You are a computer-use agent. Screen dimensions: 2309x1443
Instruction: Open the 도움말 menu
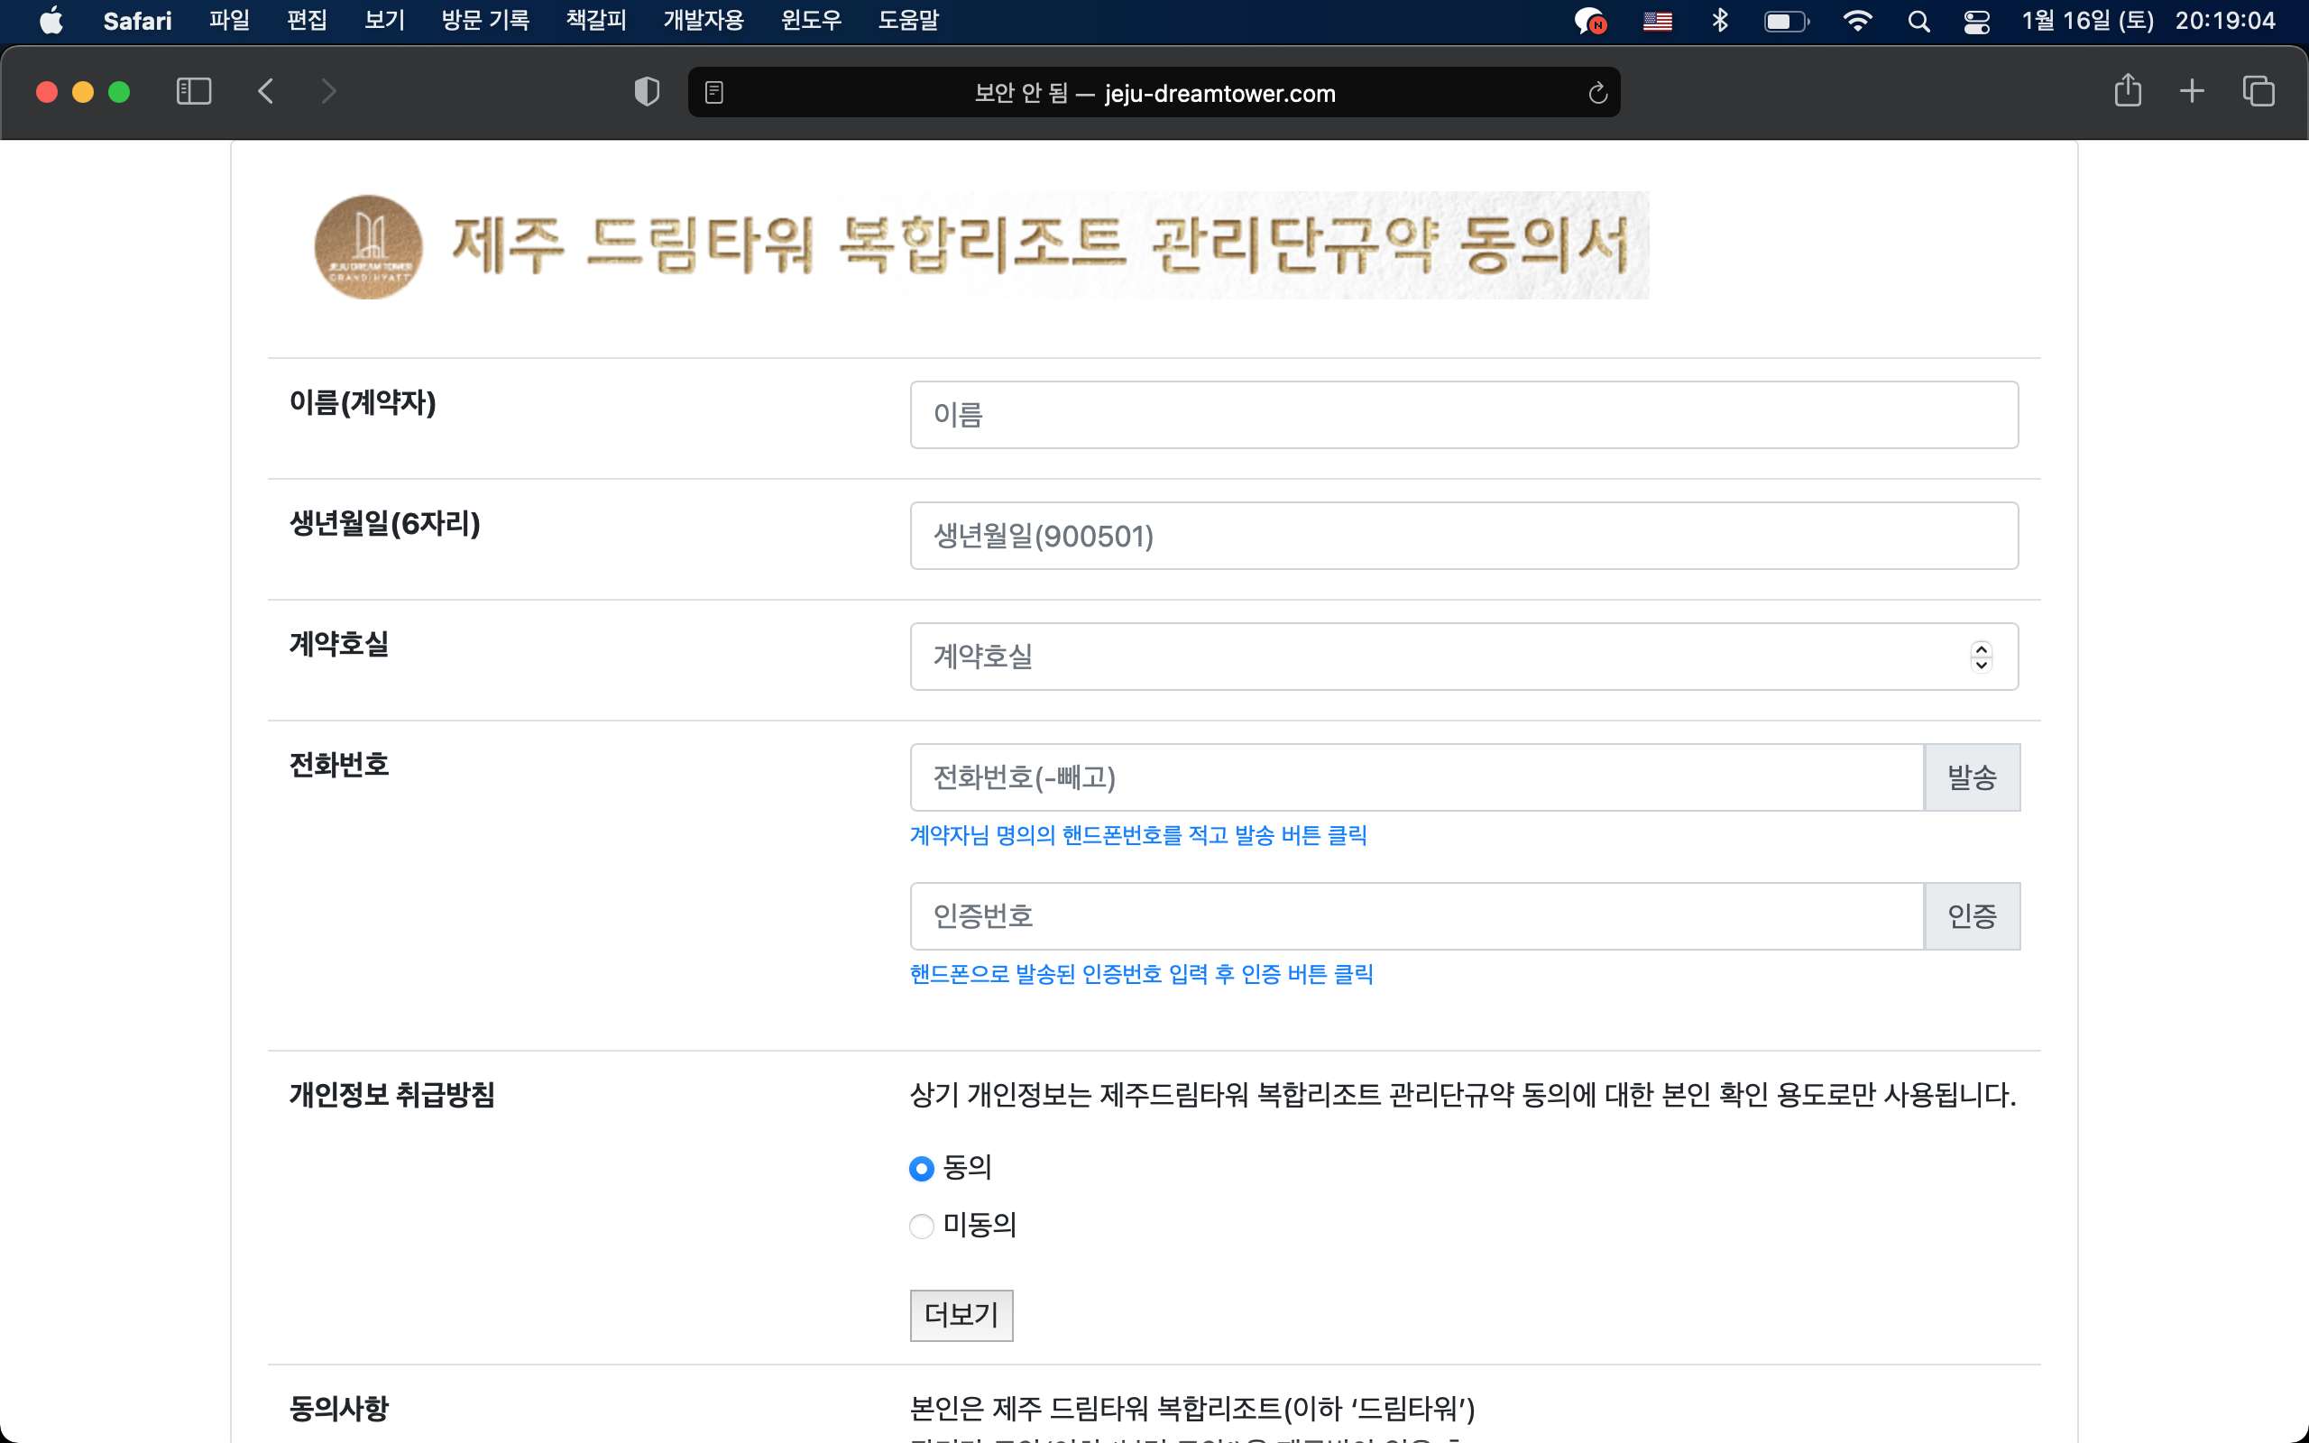coord(908,20)
